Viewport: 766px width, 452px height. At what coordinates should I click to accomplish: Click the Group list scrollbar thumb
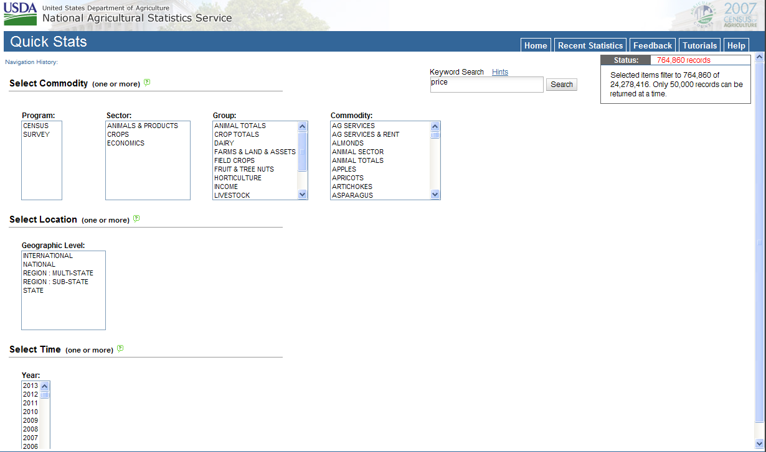[x=303, y=150]
